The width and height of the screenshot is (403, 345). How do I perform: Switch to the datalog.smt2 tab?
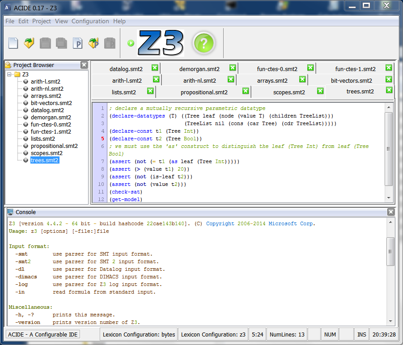click(x=126, y=69)
